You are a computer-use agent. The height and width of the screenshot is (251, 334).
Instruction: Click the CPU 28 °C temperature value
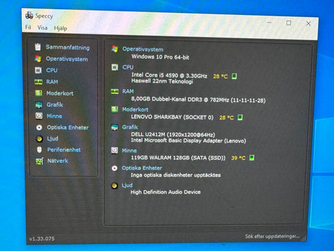pyautogui.click(x=220, y=76)
